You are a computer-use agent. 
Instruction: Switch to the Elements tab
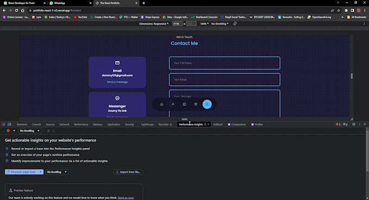pos(22,124)
